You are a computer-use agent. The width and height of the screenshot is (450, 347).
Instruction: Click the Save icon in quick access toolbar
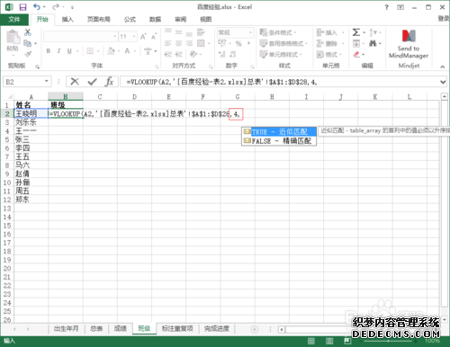(22, 7)
